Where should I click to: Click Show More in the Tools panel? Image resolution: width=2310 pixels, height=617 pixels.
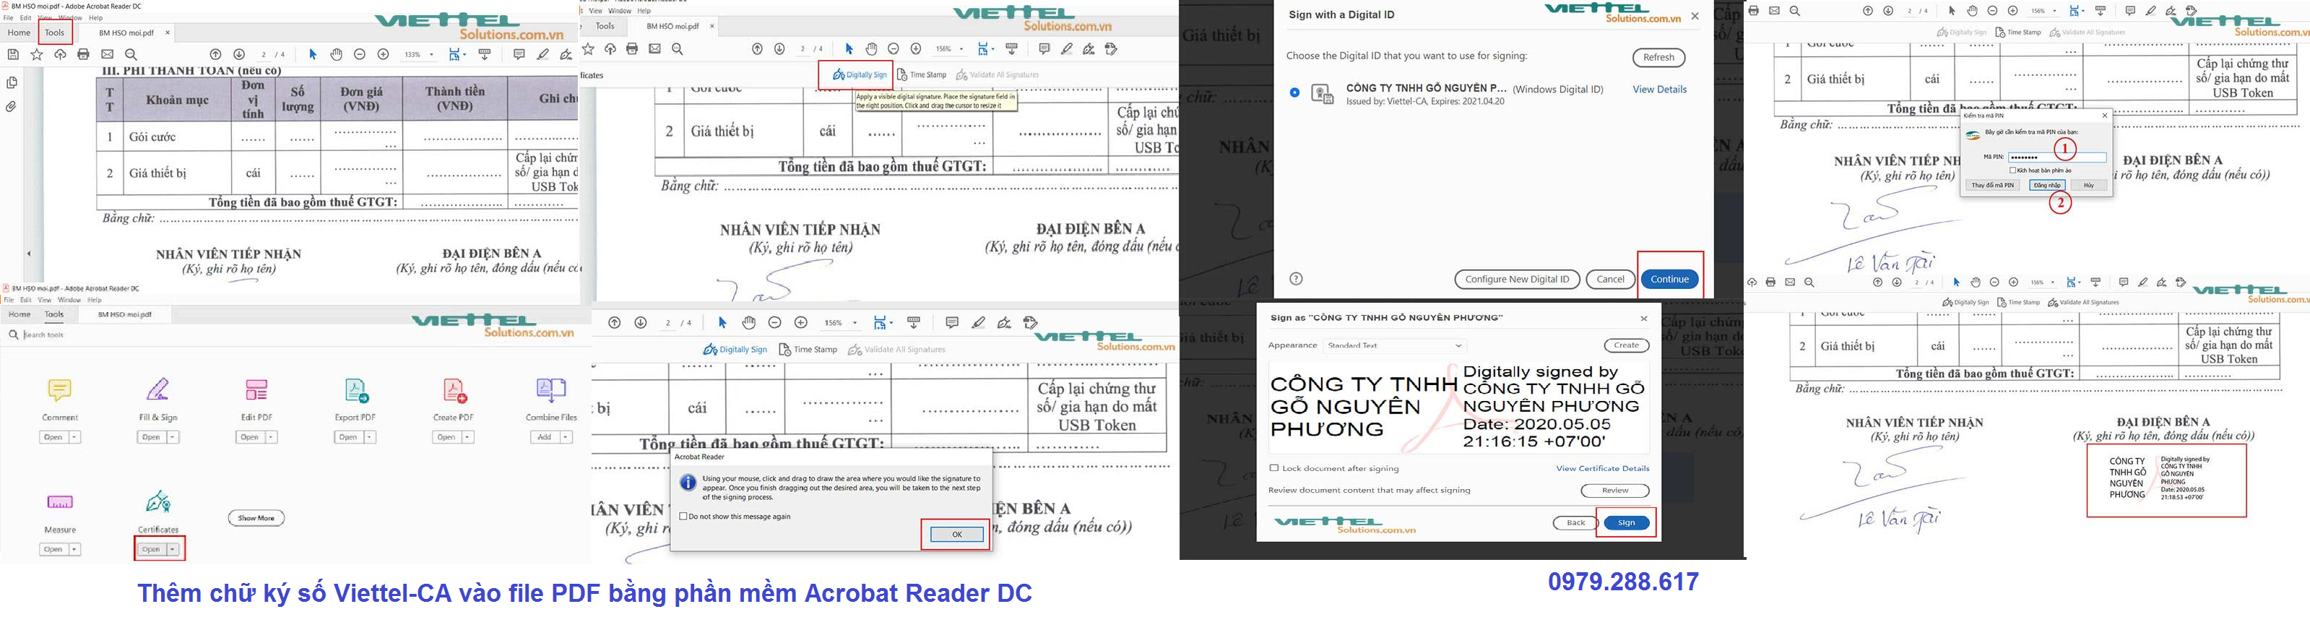(256, 517)
